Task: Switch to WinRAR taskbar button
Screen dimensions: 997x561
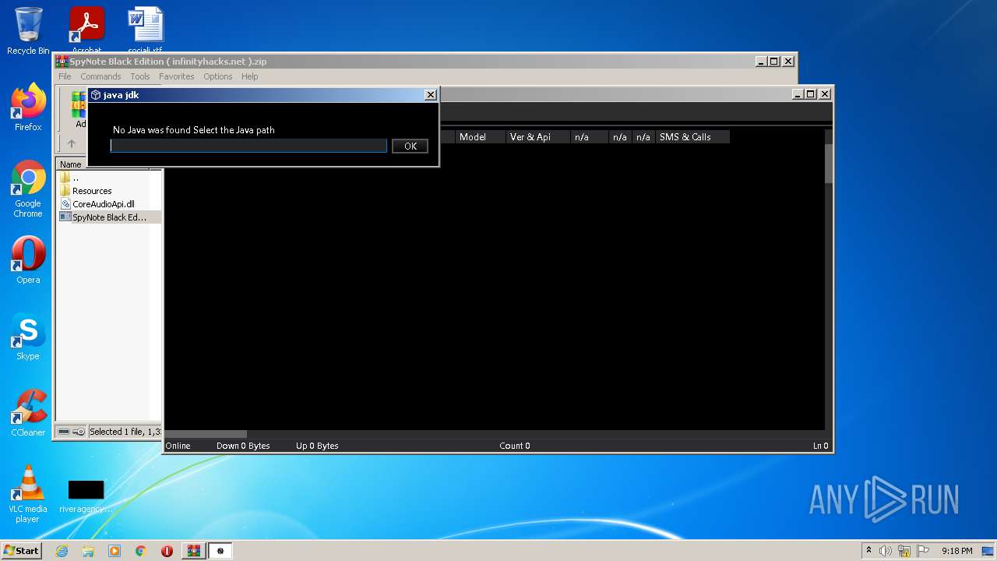Action: (x=193, y=551)
